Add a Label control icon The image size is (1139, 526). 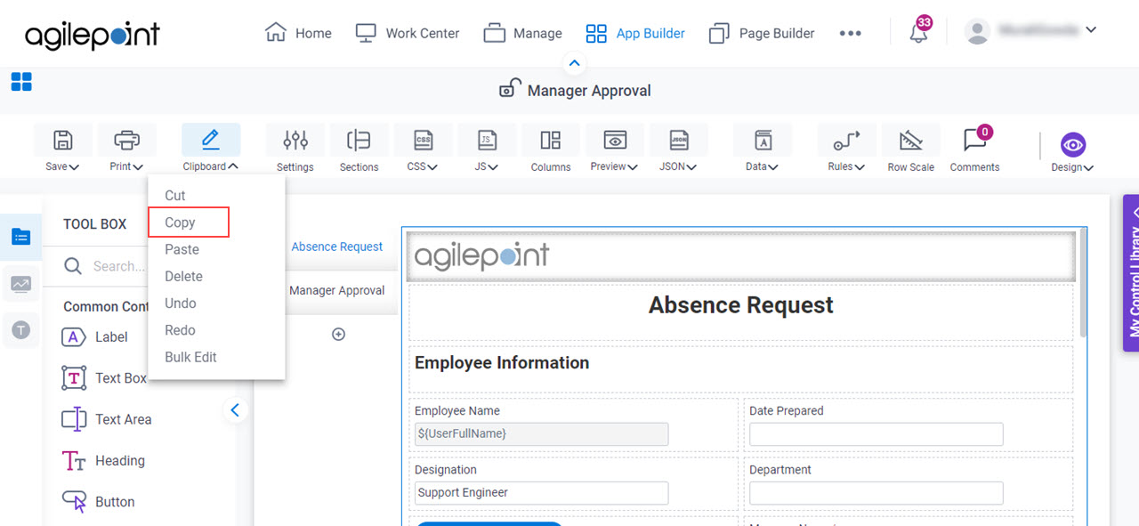(74, 336)
